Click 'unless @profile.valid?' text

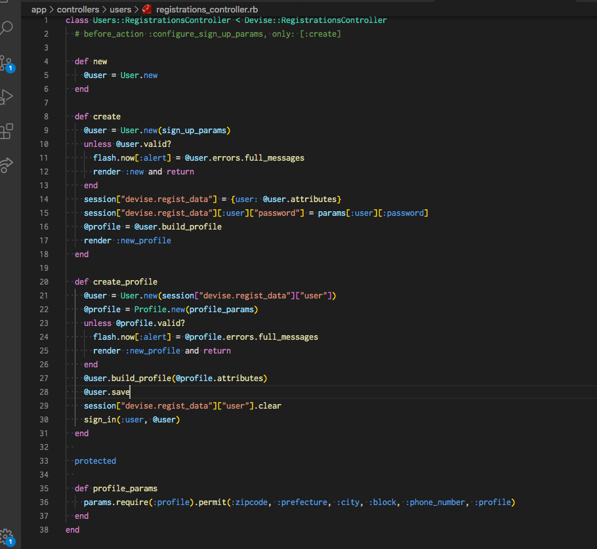134,323
